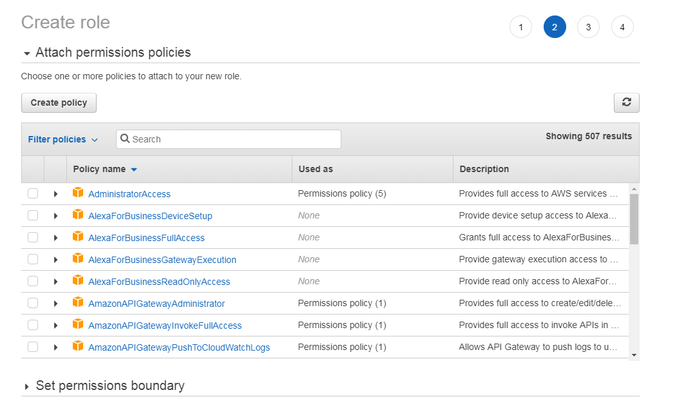
Task: Focus the policy Search input field
Action: pyautogui.click(x=229, y=139)
